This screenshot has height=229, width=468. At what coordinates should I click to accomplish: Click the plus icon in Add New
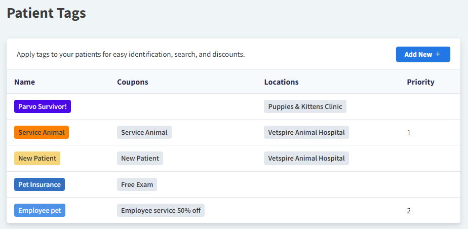[438, 54]
